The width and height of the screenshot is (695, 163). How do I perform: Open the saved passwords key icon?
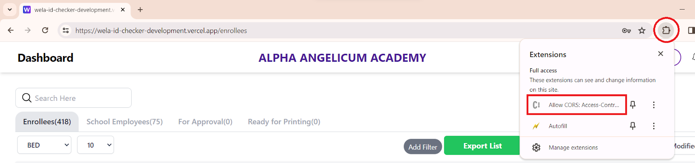pyautogui.click(x=626, y=30)
